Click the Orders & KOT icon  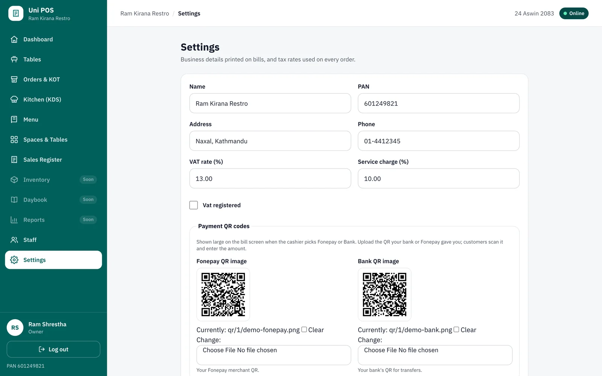[x=14, y=79]
